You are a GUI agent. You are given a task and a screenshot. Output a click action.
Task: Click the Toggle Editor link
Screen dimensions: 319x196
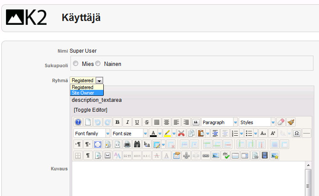(91, 110)
